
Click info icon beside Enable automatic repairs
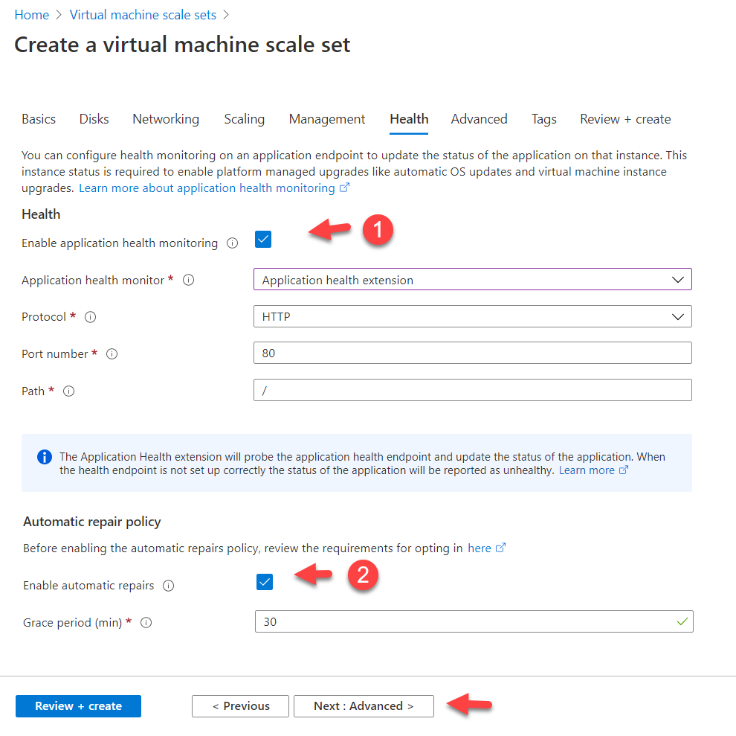(169, 586)
